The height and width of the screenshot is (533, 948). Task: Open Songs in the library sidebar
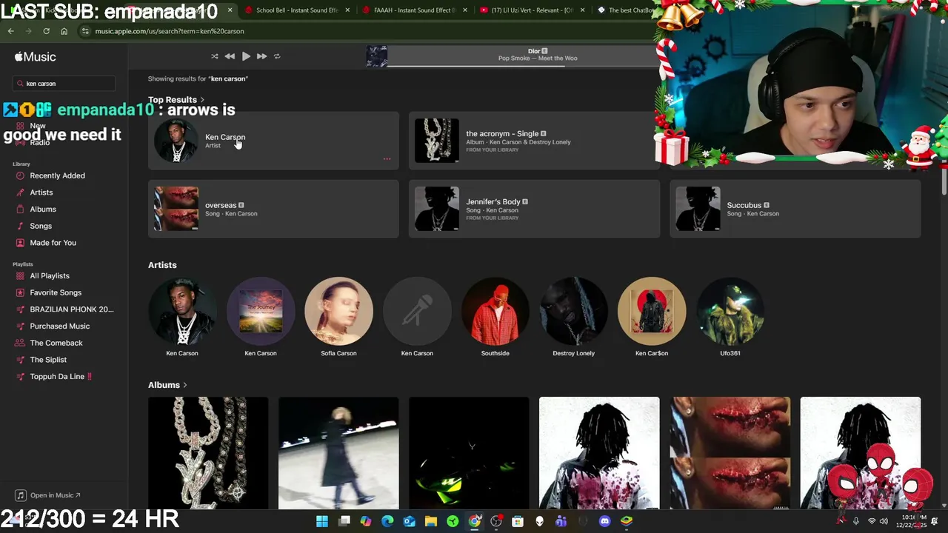(41, 226)
